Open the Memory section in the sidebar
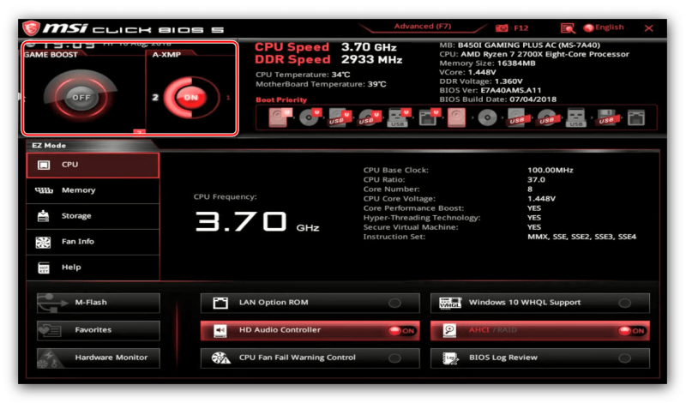 click(93, 190)
